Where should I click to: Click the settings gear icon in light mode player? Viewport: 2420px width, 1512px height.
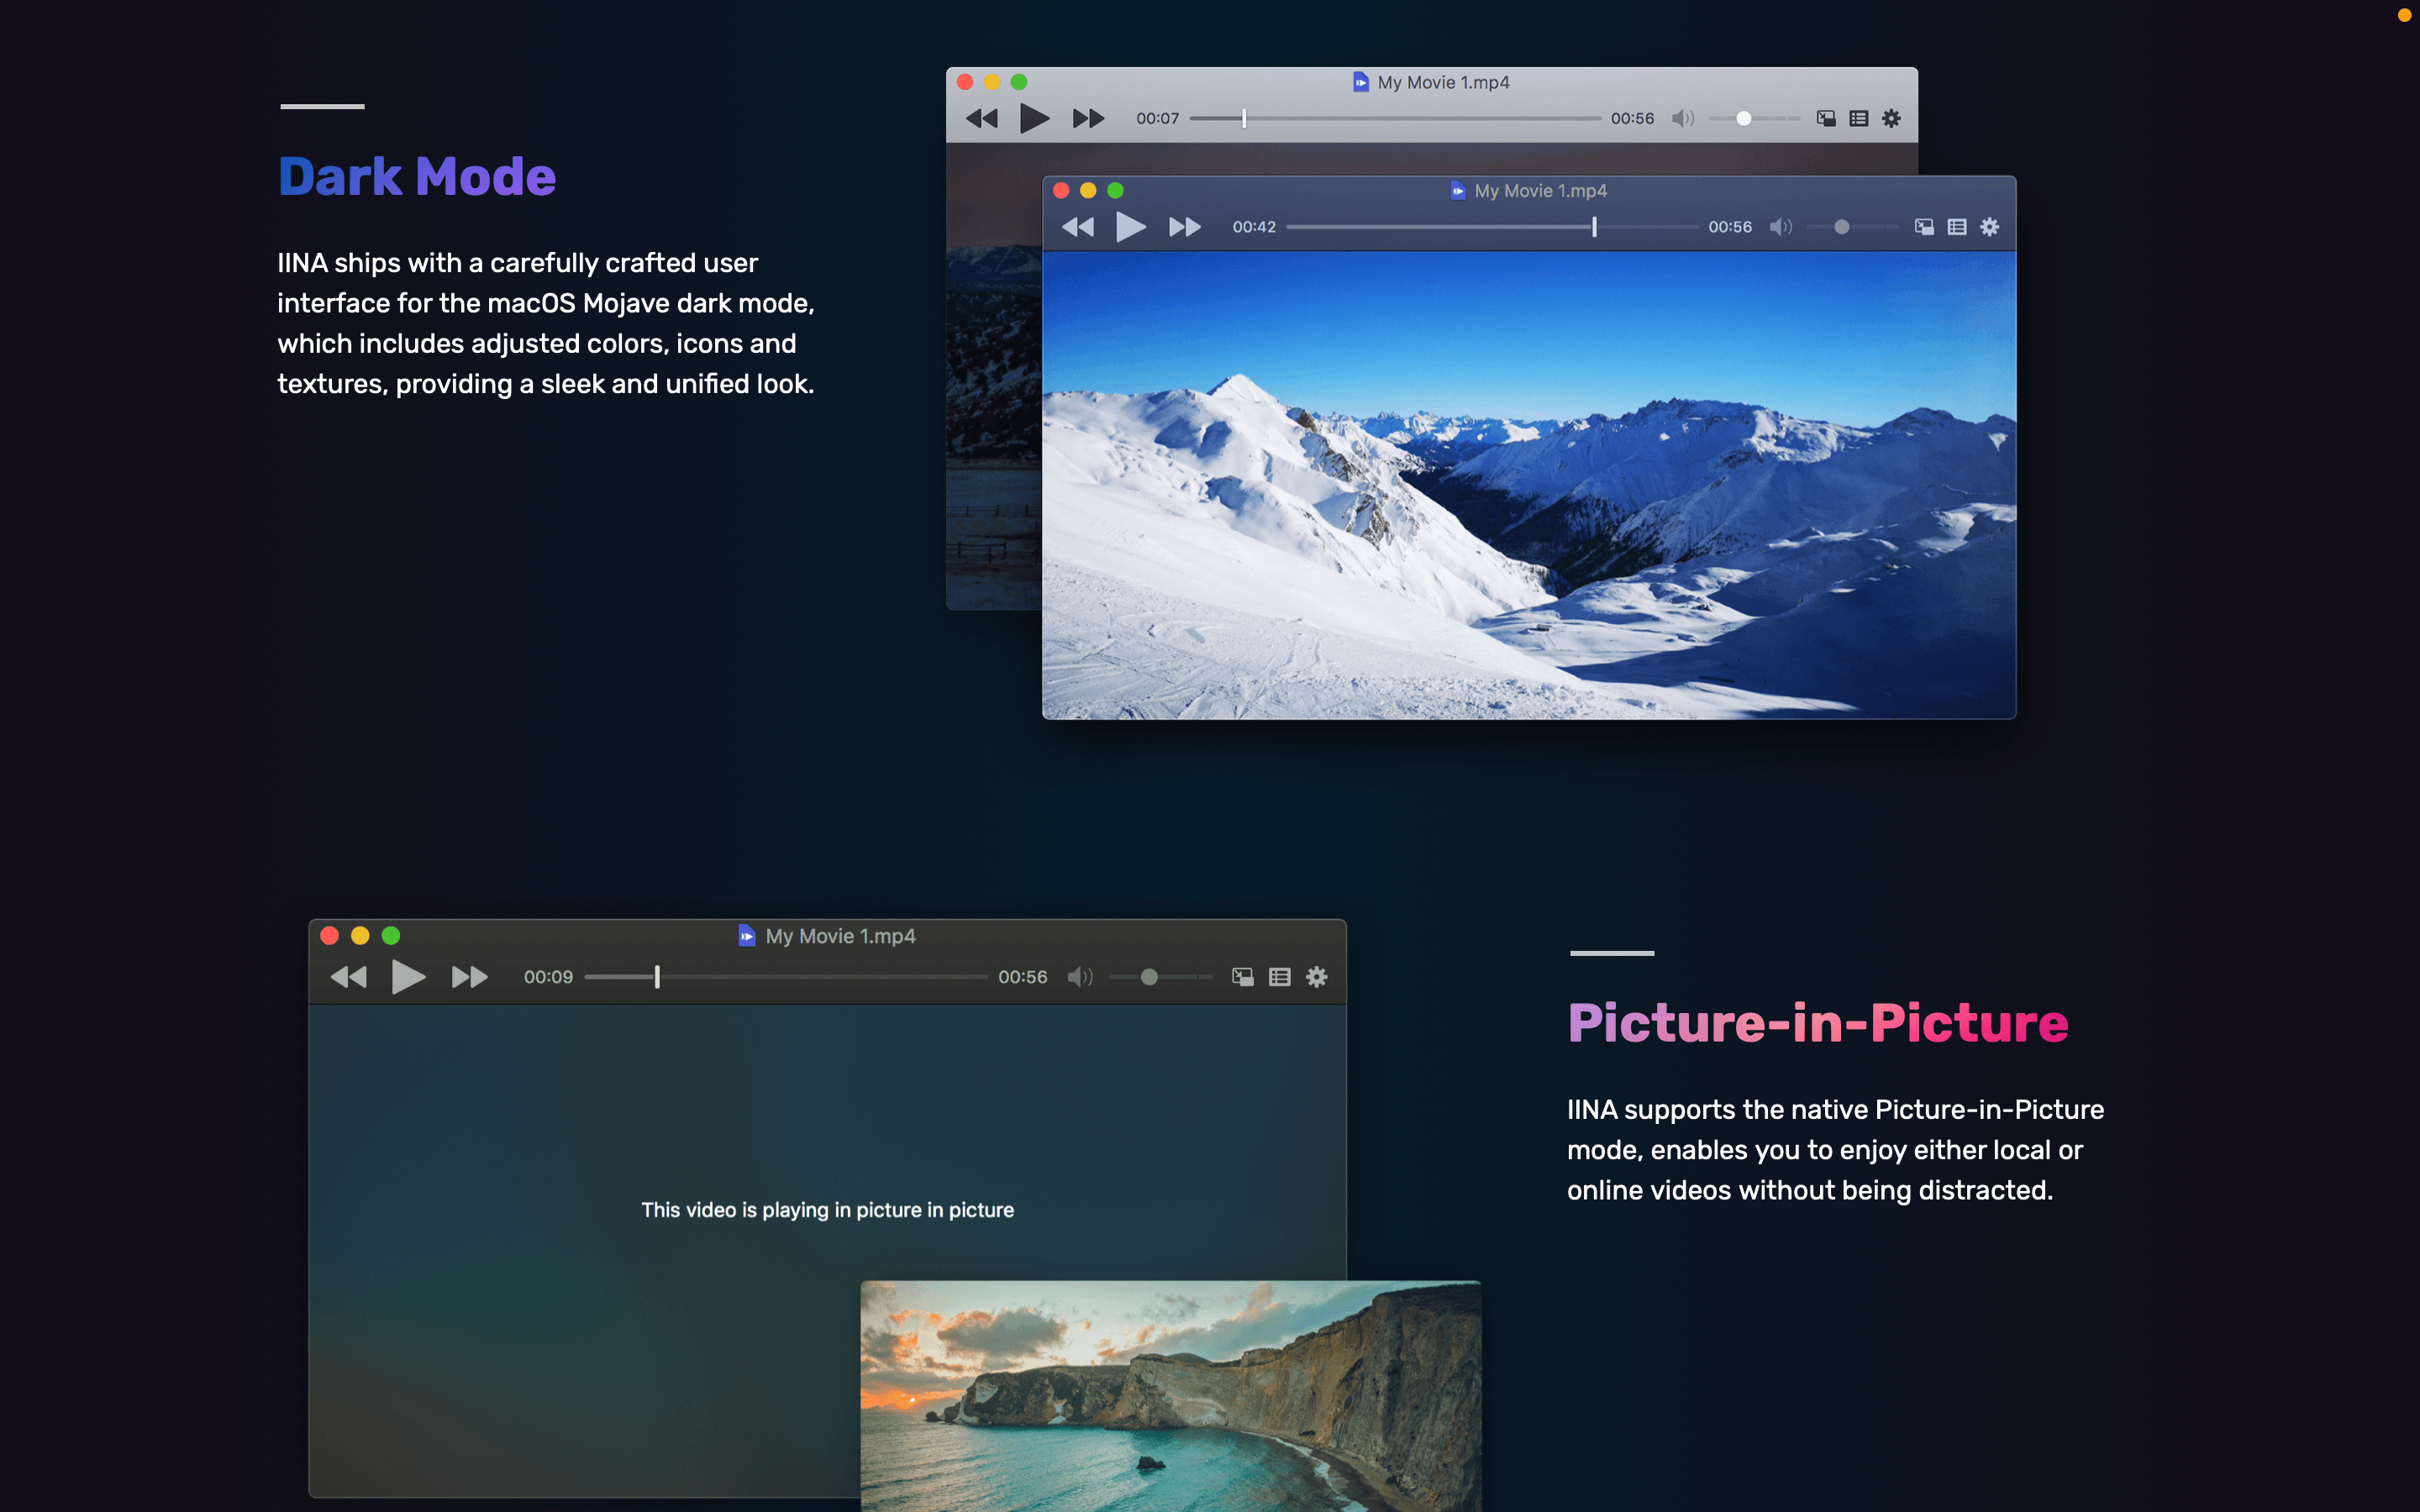pos(1891,118)
